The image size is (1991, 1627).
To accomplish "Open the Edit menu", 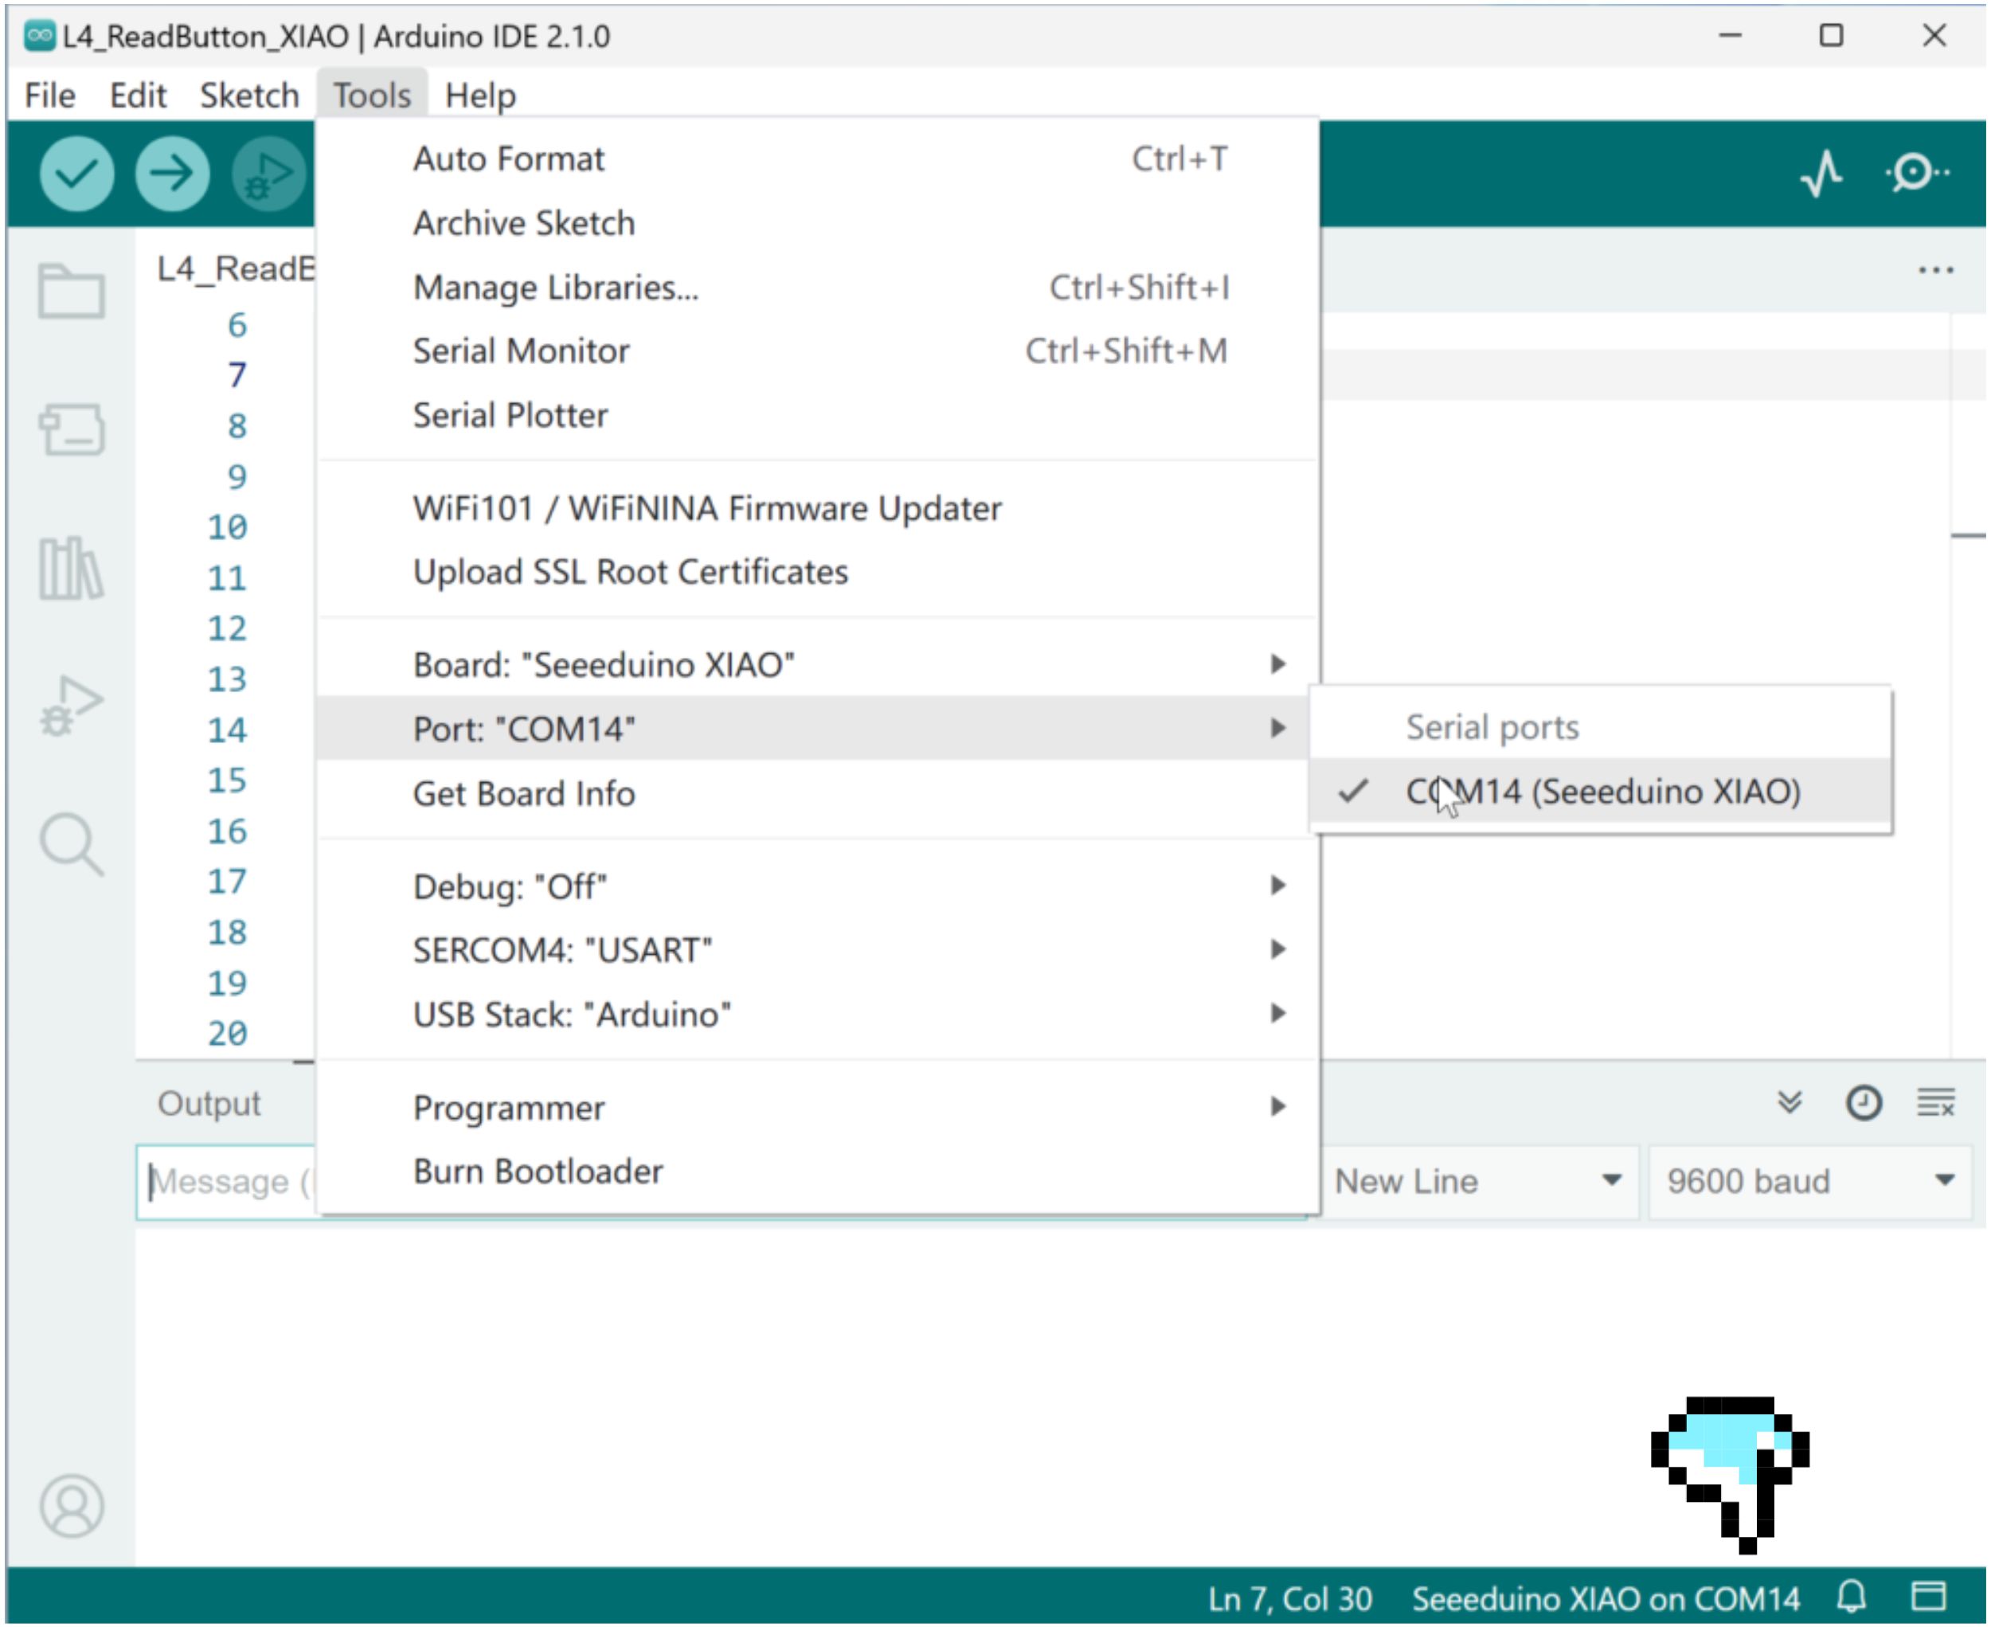I will click(138, 95).
